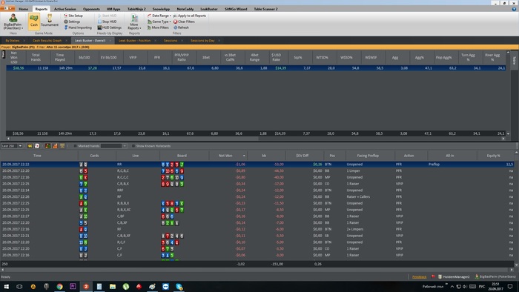Screen dimensions: 519x292
Task: Switch to By Stakes report tab
Action: (x=13, y=41)
